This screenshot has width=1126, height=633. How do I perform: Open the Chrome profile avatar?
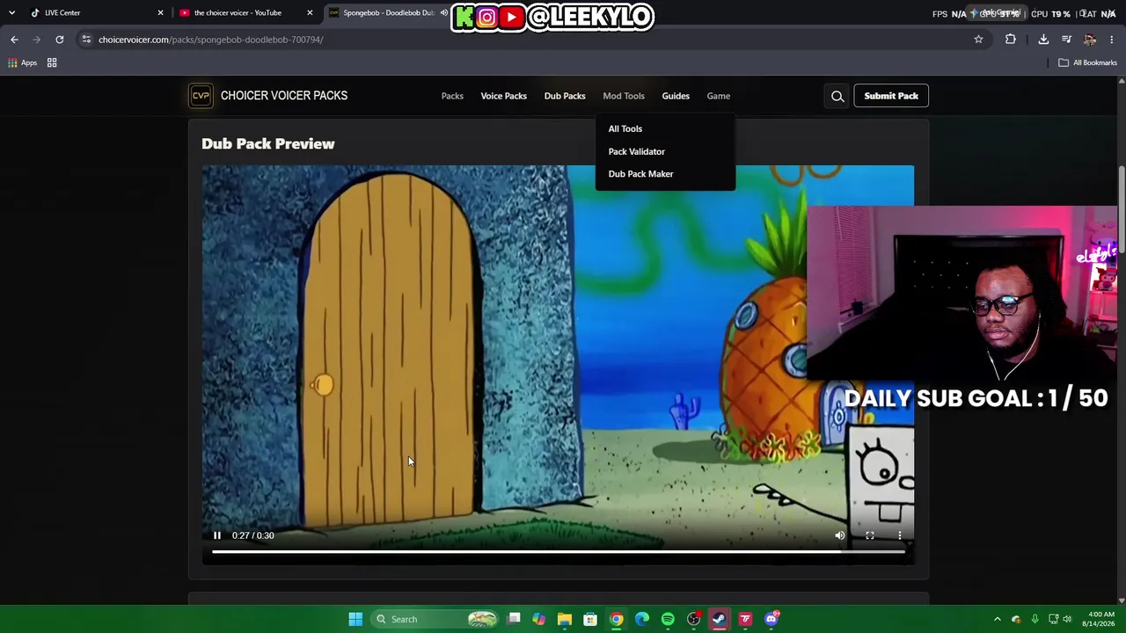pos(1090,40)
